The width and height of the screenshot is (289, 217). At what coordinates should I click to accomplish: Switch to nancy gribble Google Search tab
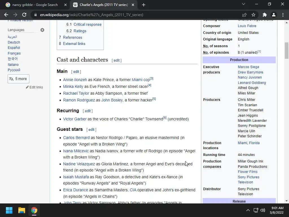35,5
